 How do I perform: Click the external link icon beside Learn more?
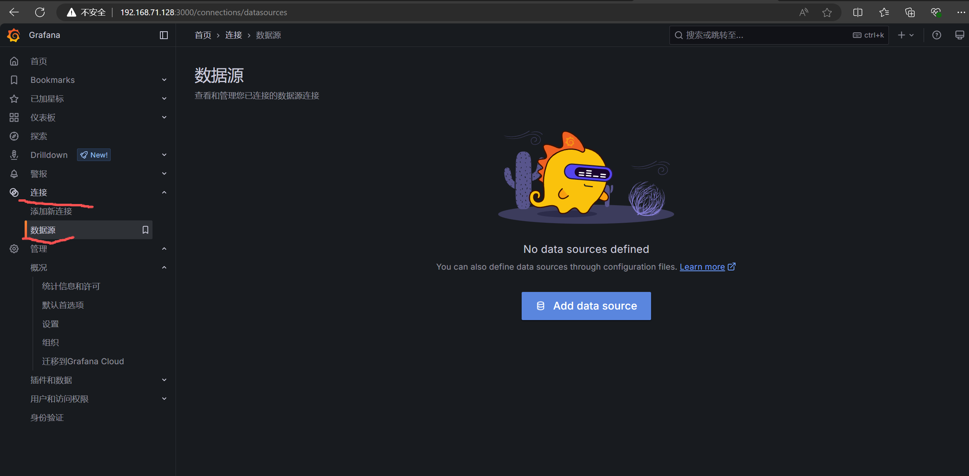pyautogui.click(x=732, y=267)
